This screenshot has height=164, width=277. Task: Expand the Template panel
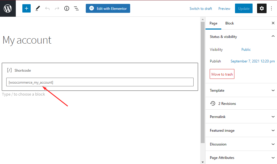click(241, 90)
